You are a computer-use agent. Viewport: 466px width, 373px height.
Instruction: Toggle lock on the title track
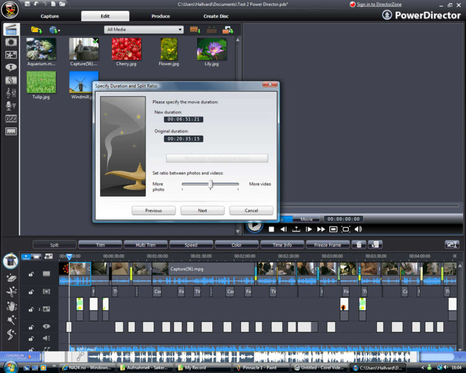coord(31,327)
